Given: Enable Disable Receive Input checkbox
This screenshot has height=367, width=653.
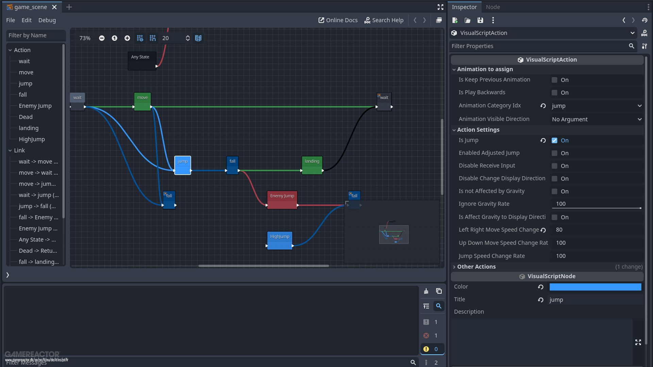Looking at the screenshot, I should (x=555, y=166).
